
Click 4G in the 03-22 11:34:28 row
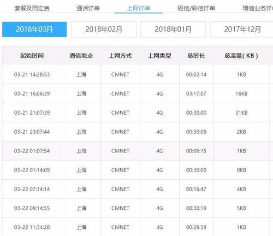pos(159,227)
